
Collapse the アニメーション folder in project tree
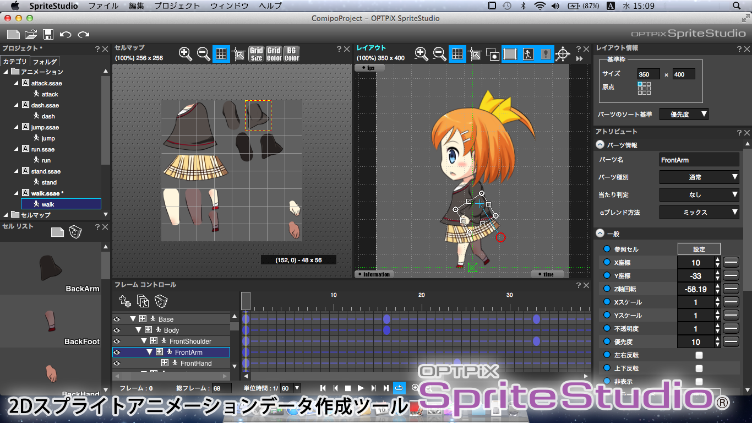[x=6, y=72]
